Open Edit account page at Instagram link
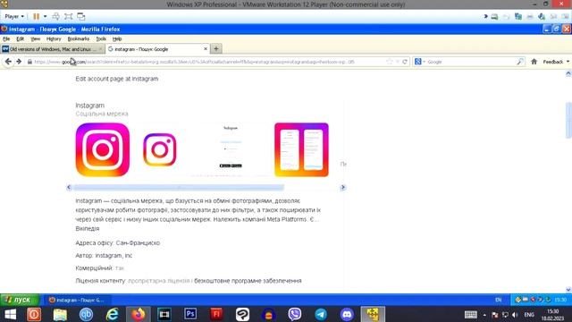This screenshot has height=322, width=572. pos(117,79)
